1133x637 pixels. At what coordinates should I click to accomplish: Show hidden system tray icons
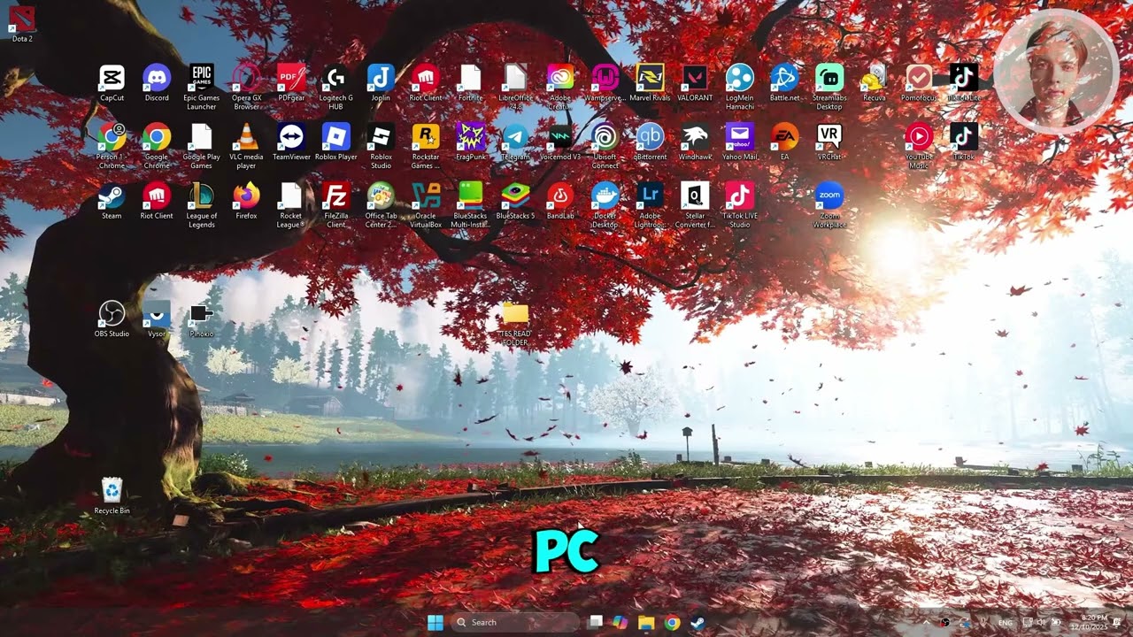point(927,623)
